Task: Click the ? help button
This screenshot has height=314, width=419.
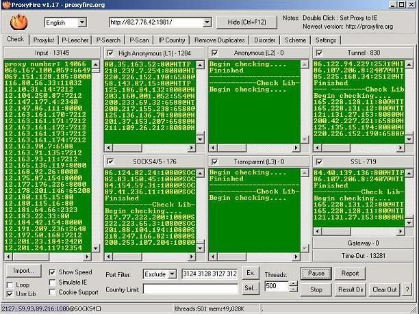Action: (x=407, y=289)
